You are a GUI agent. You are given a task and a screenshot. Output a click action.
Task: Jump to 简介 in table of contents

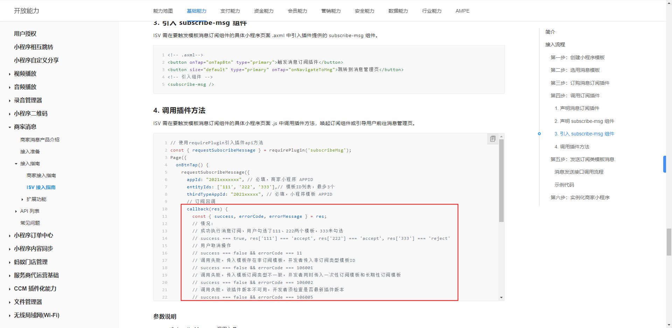click(550, 32)
